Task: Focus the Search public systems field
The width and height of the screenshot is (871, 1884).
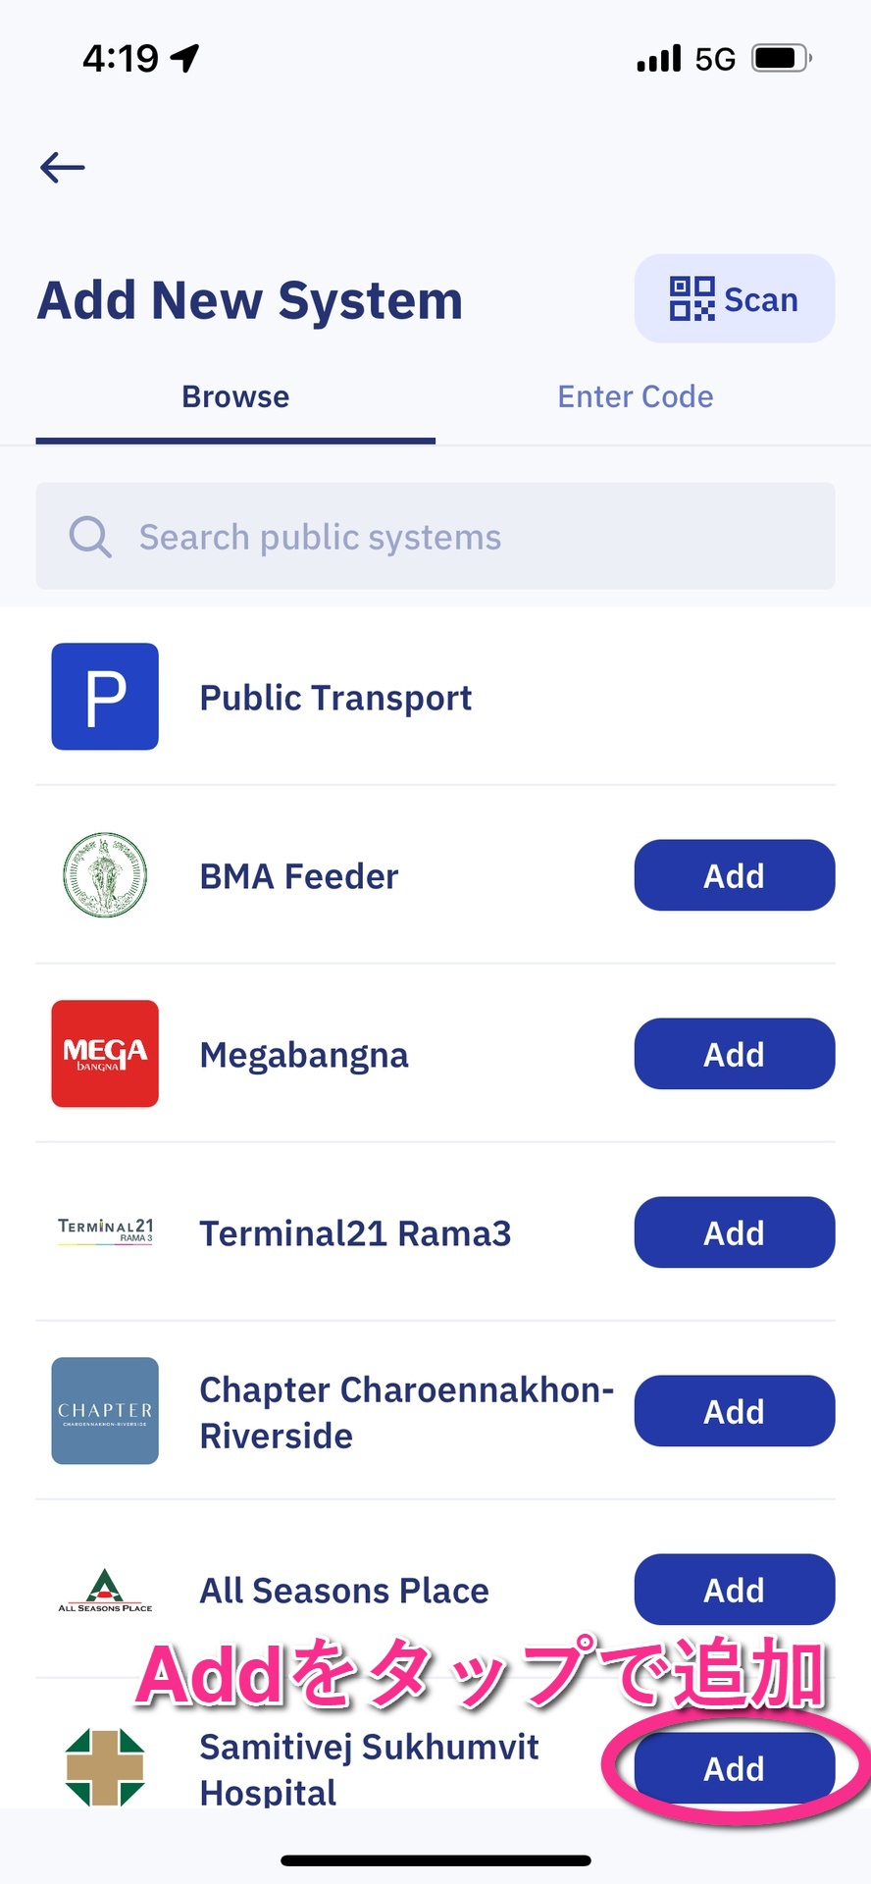Action: tap(435, 536)
